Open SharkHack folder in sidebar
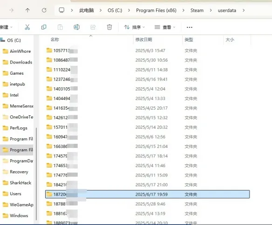This screenshot has width=272, height=225. point(17,183)
